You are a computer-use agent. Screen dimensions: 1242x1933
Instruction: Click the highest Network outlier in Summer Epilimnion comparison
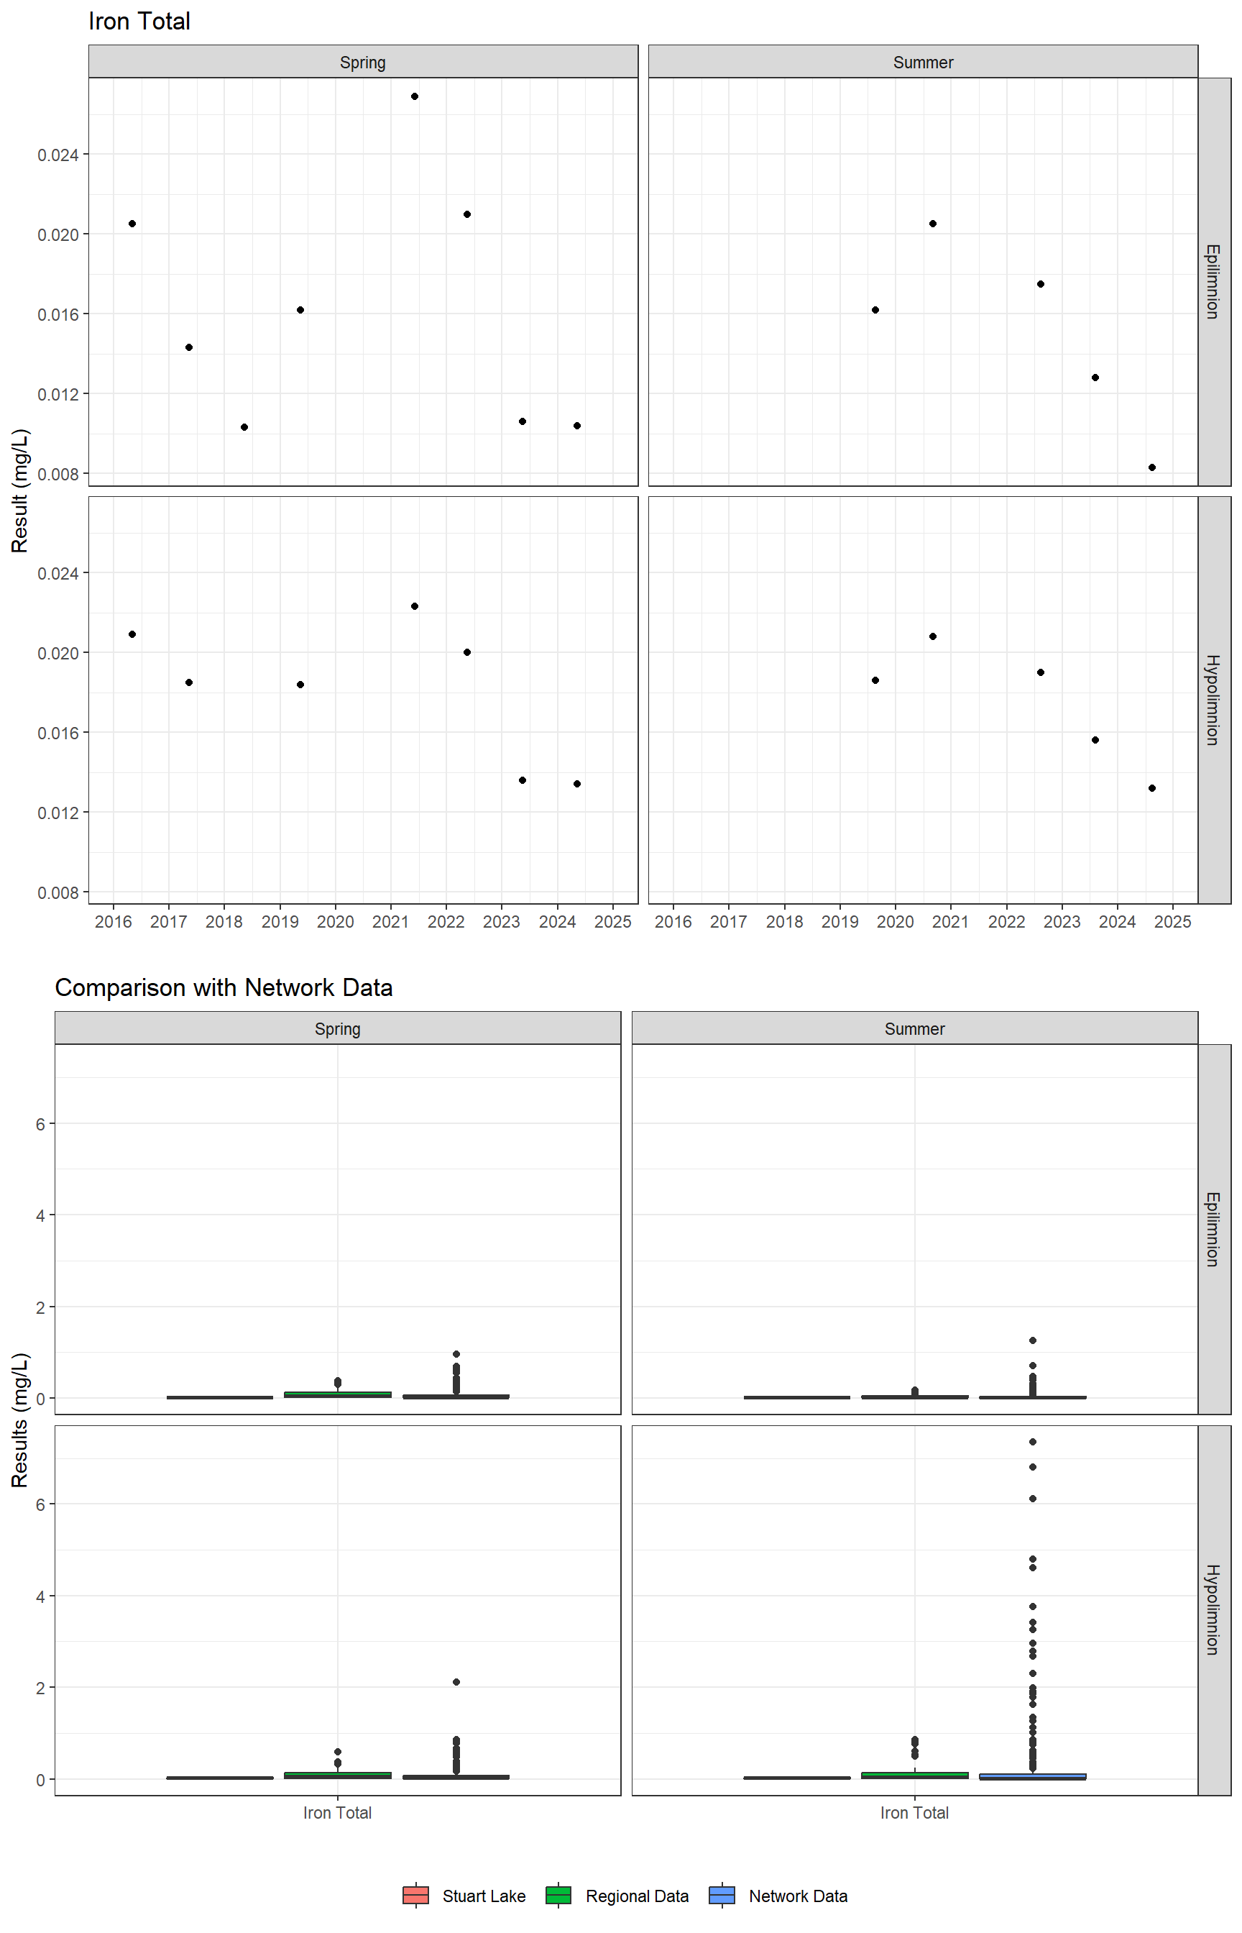[x=1033, y=1340]
